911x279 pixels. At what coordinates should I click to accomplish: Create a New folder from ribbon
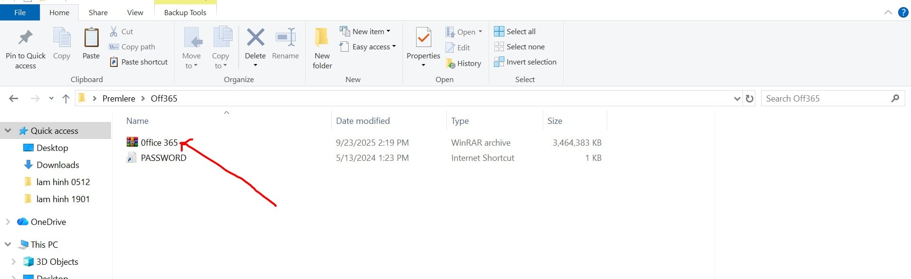322,38
